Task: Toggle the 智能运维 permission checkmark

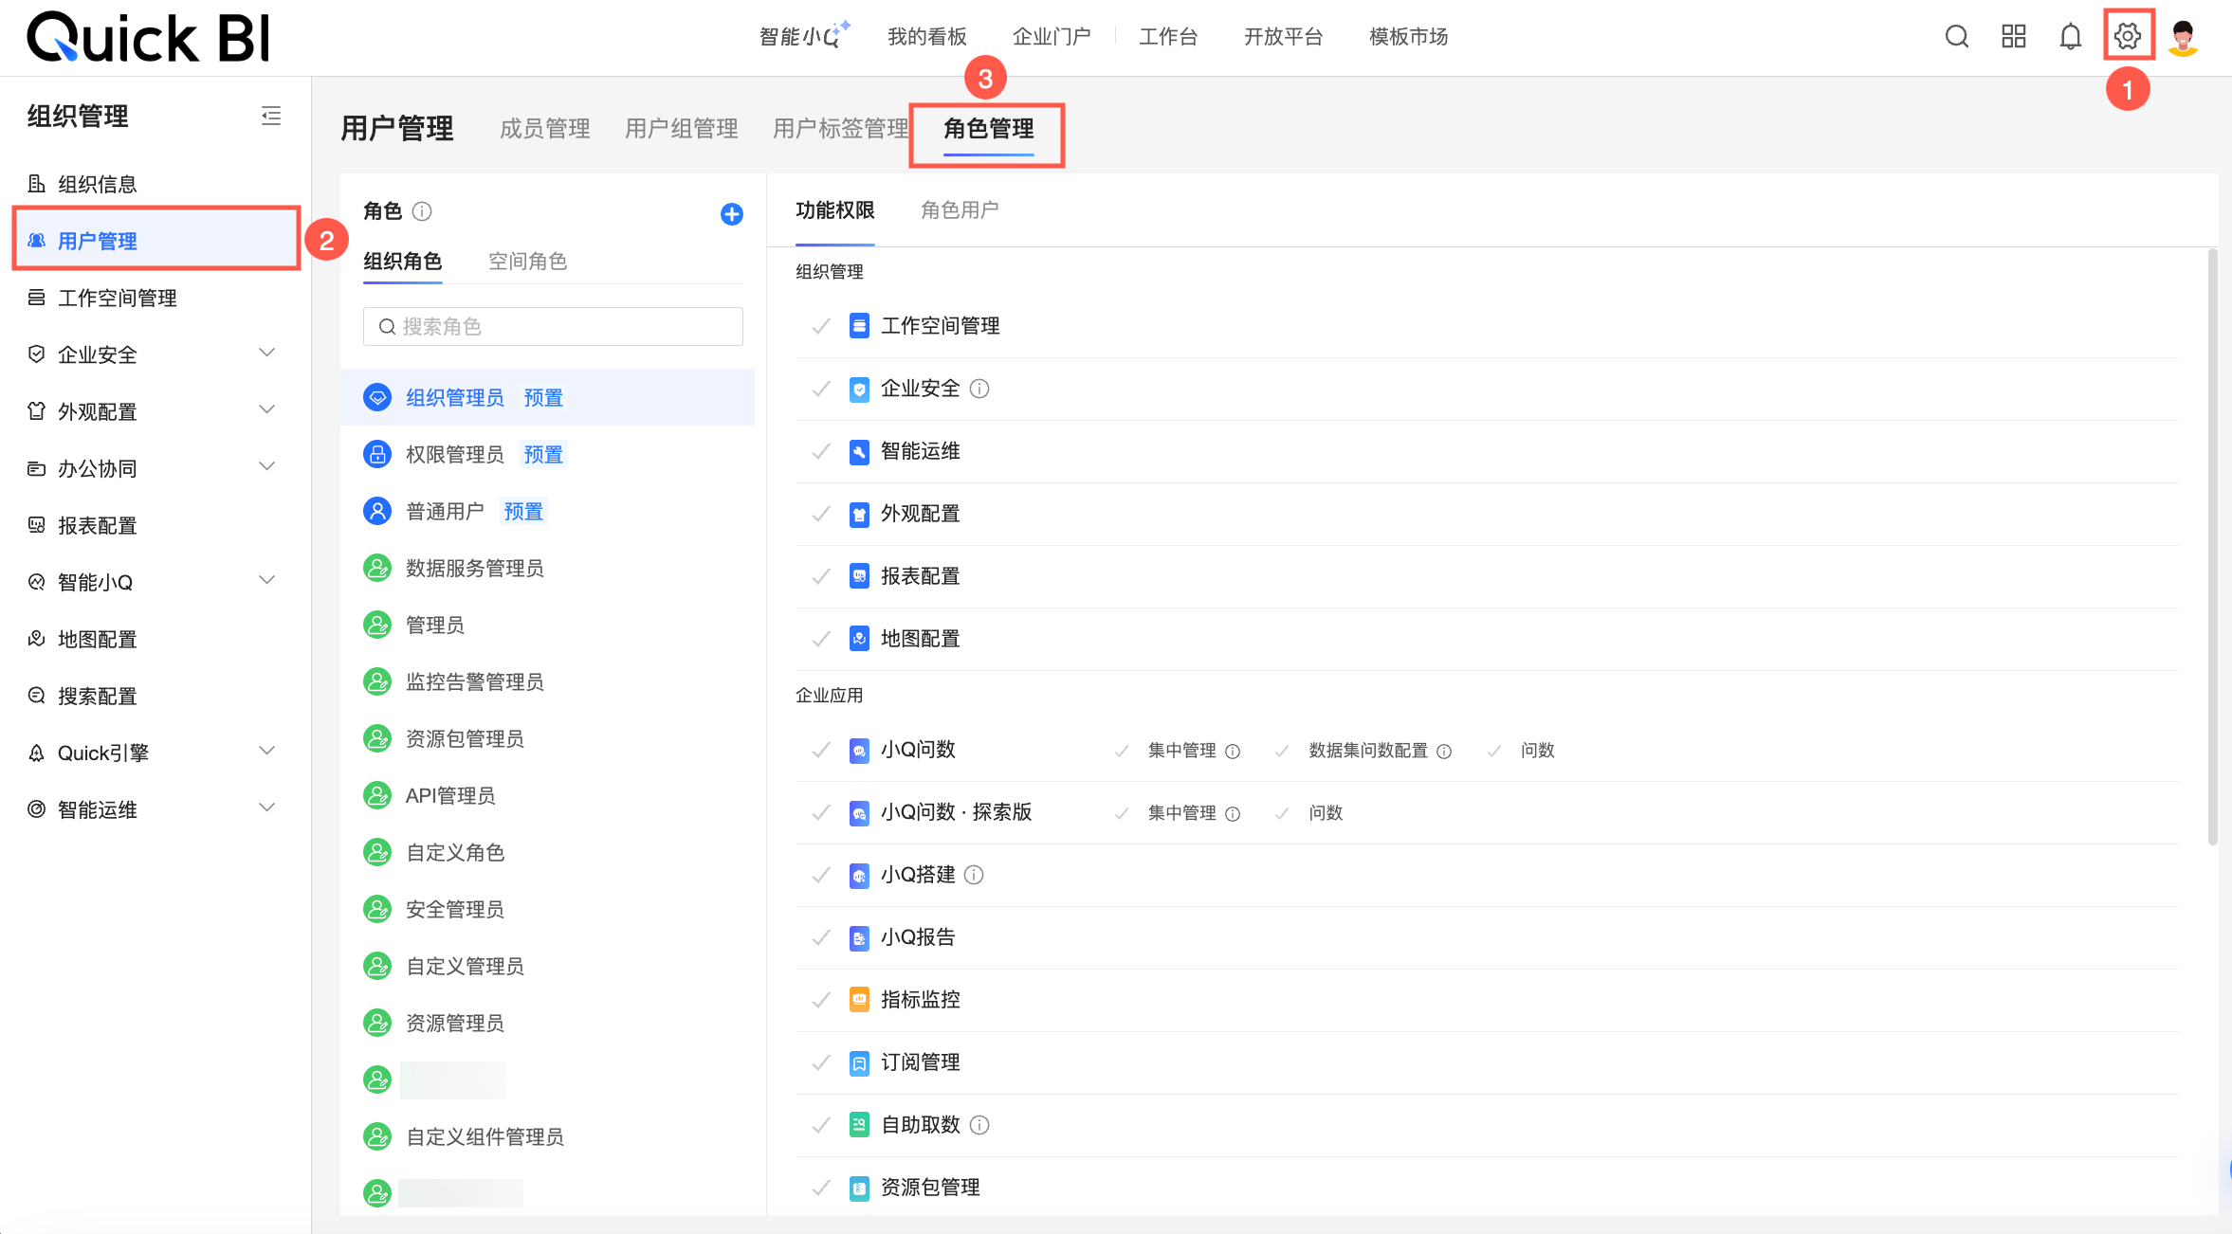Action: pos(821,451)
